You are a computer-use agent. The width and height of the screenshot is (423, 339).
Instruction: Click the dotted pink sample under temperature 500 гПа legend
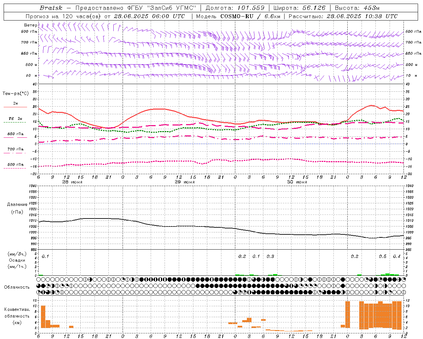pyautogui.click(x=15, y=168)
